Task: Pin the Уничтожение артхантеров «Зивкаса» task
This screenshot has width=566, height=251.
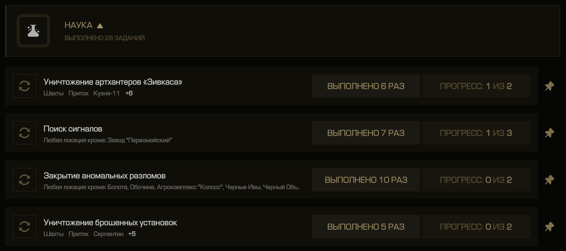Action: pos(549,86)
